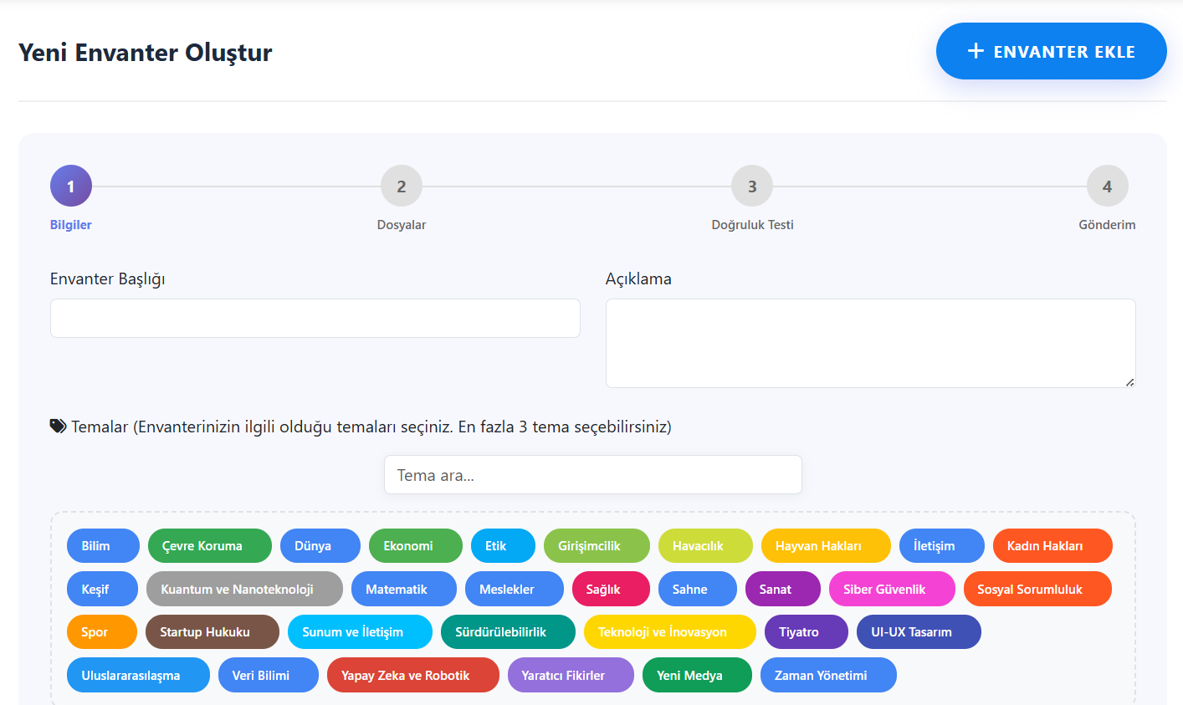The height and width of the screenshot is (705, 1183).
Task: Pick the Siber Güvenlik theme chip
Action: [892, 590]
